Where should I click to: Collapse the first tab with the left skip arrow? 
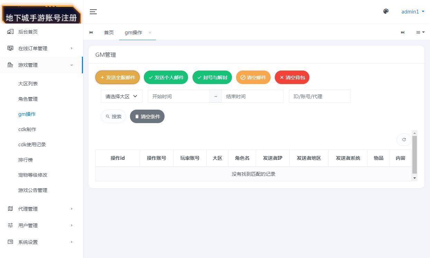(x=91, y=32)
